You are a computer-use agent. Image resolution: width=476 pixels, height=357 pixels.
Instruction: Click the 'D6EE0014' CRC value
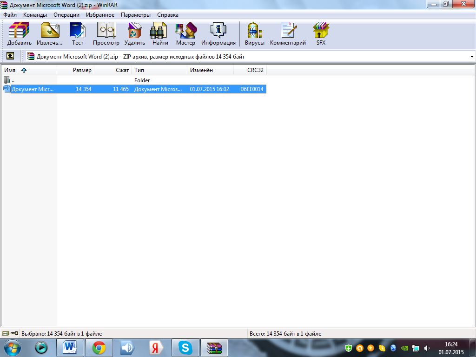click(x=252, y=89)
